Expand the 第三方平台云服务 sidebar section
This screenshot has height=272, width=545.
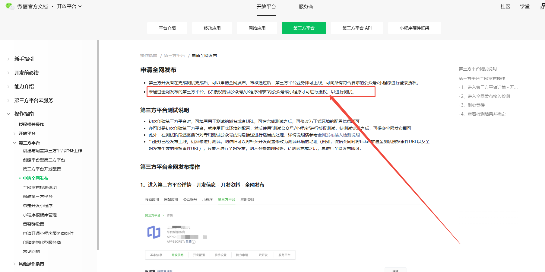pos(34,100)
